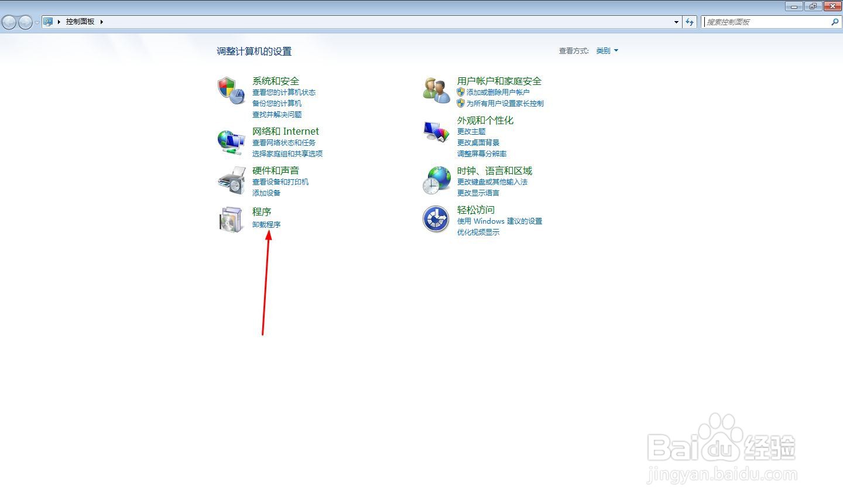Open 优化视频显示 link

click(478, 232)
